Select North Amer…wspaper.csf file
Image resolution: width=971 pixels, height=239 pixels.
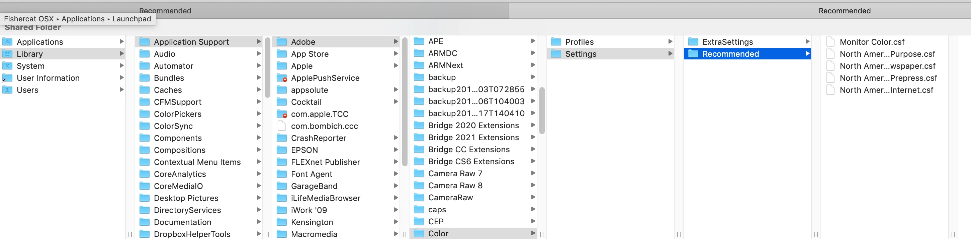coord(885,66)
